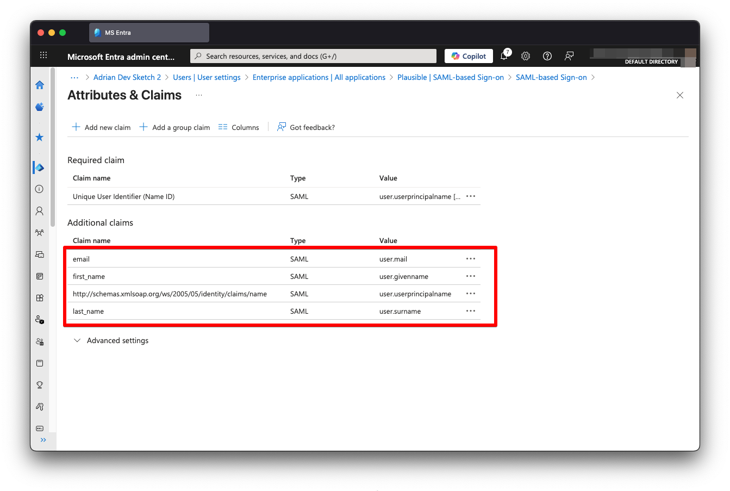This screenshot has height=491, width=730.
Task: Open the Favorites star in the sidebar
Action: pos(40,138)
